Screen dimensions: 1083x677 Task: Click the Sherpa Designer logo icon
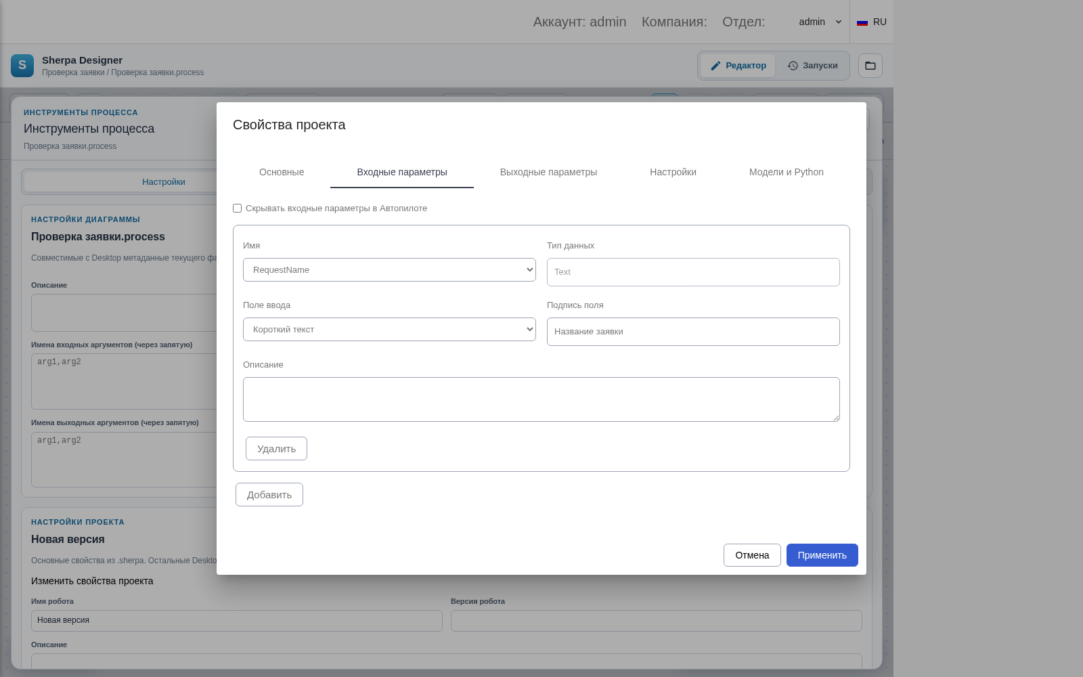(22, 66)
